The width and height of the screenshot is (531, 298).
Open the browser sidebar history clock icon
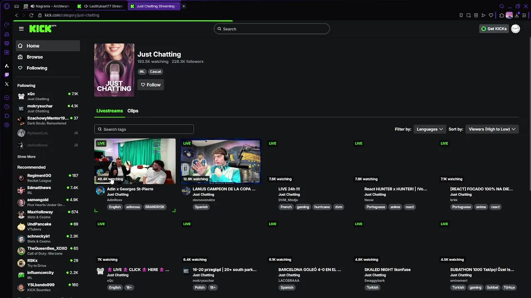7,107
